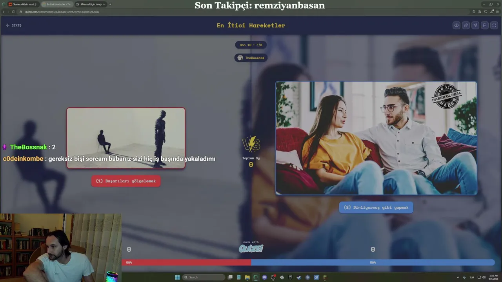Open the Minecraft block icon on taskbar
The image size is (502, 282).
tap(325, 277)
